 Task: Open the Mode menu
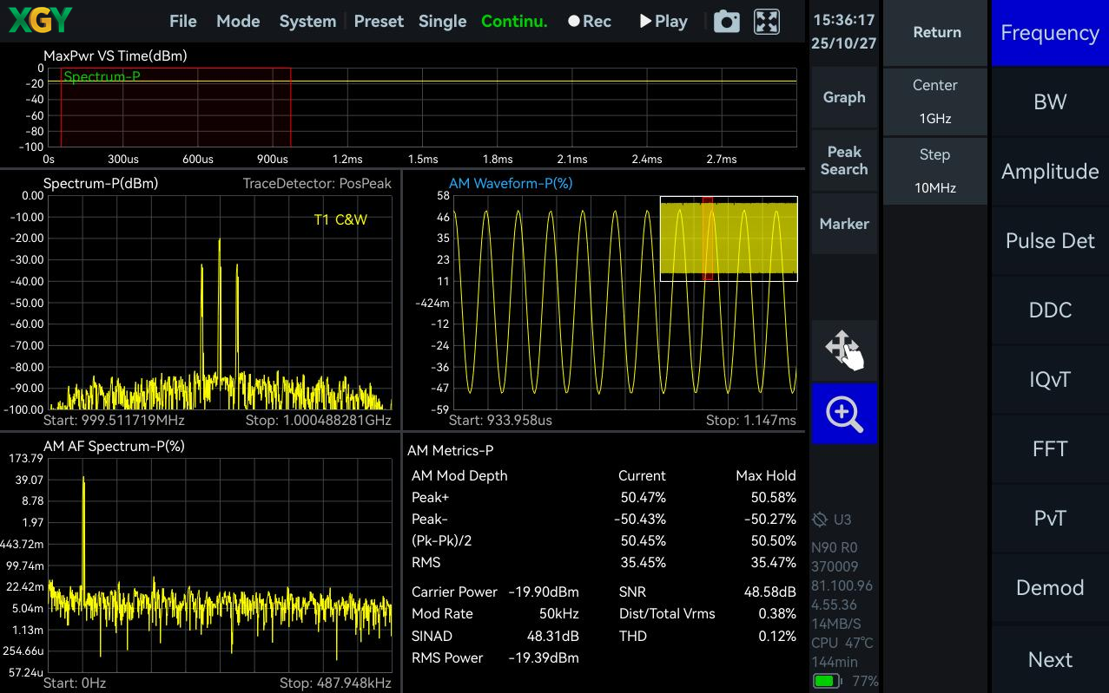(x=238, y=22)
